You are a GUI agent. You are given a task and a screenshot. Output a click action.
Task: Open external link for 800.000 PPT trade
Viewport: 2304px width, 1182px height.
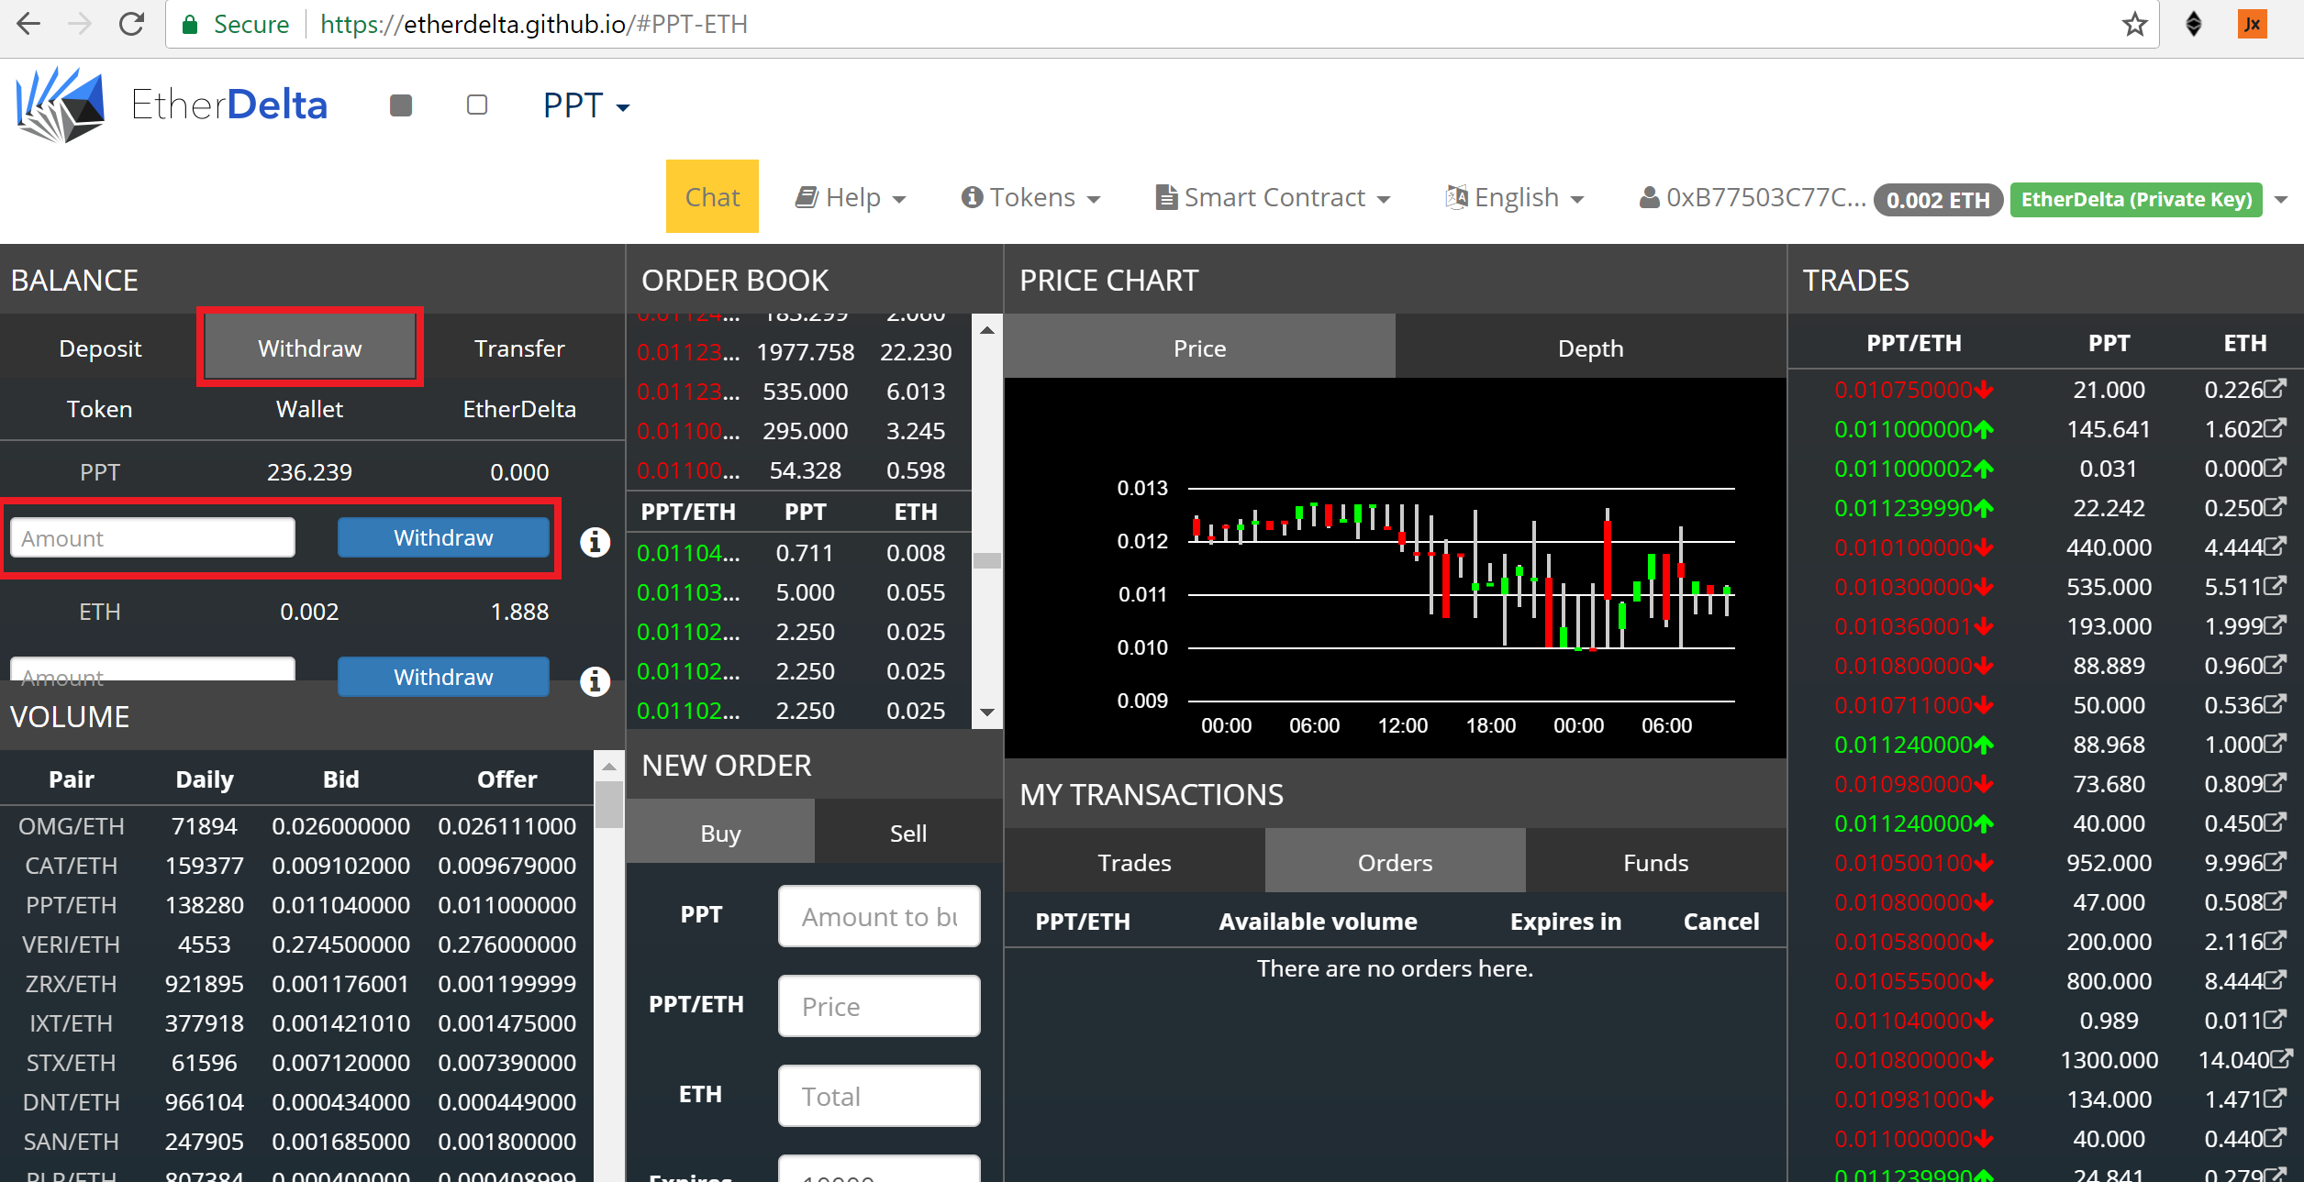(2275, 980)
